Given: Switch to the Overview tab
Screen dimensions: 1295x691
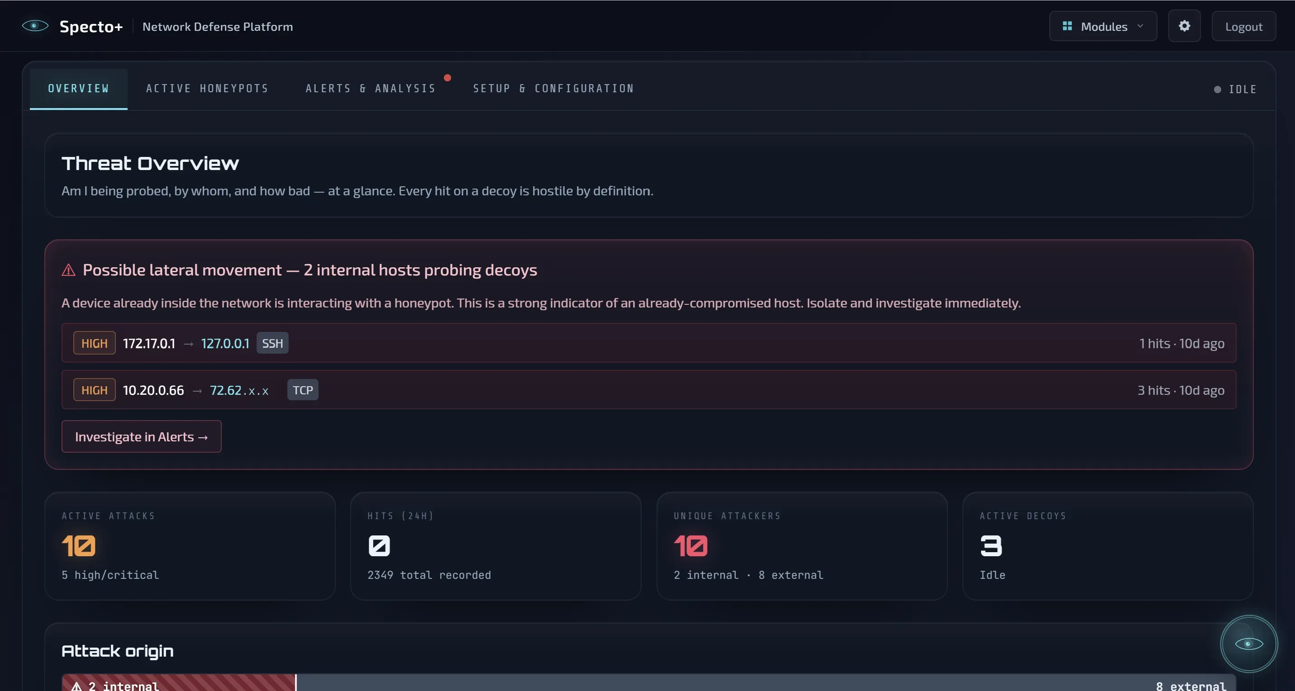Looking at the screenshot, I should pos(78,89).
